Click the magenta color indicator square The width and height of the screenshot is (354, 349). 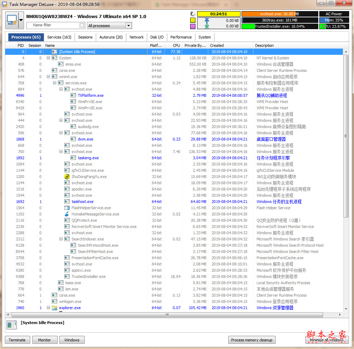[193, 26]
